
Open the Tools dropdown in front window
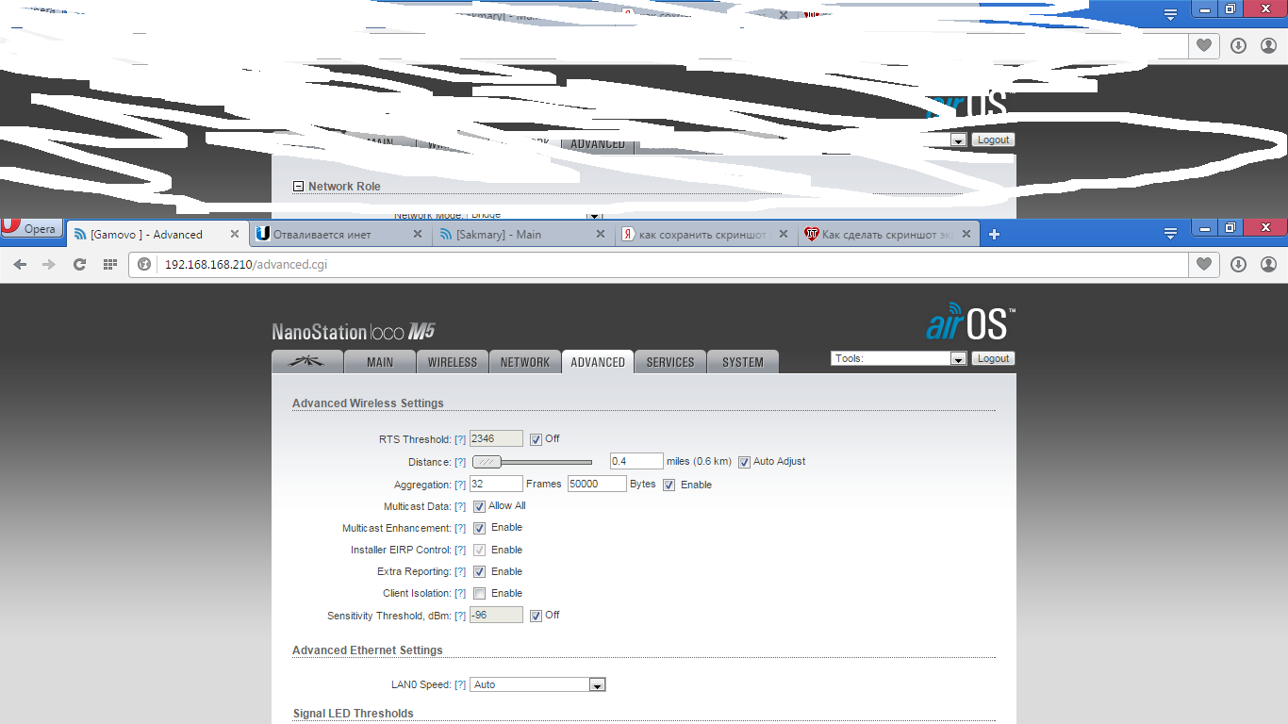pyautogui.click(x=899, y=358)
